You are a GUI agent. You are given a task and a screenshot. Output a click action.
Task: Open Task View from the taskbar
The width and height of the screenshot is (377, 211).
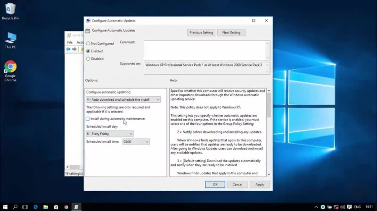click(x=25, y=207)
